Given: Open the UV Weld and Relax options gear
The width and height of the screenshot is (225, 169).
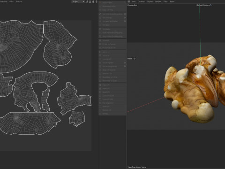Looking at the screenshot, I should coord(125,21).
